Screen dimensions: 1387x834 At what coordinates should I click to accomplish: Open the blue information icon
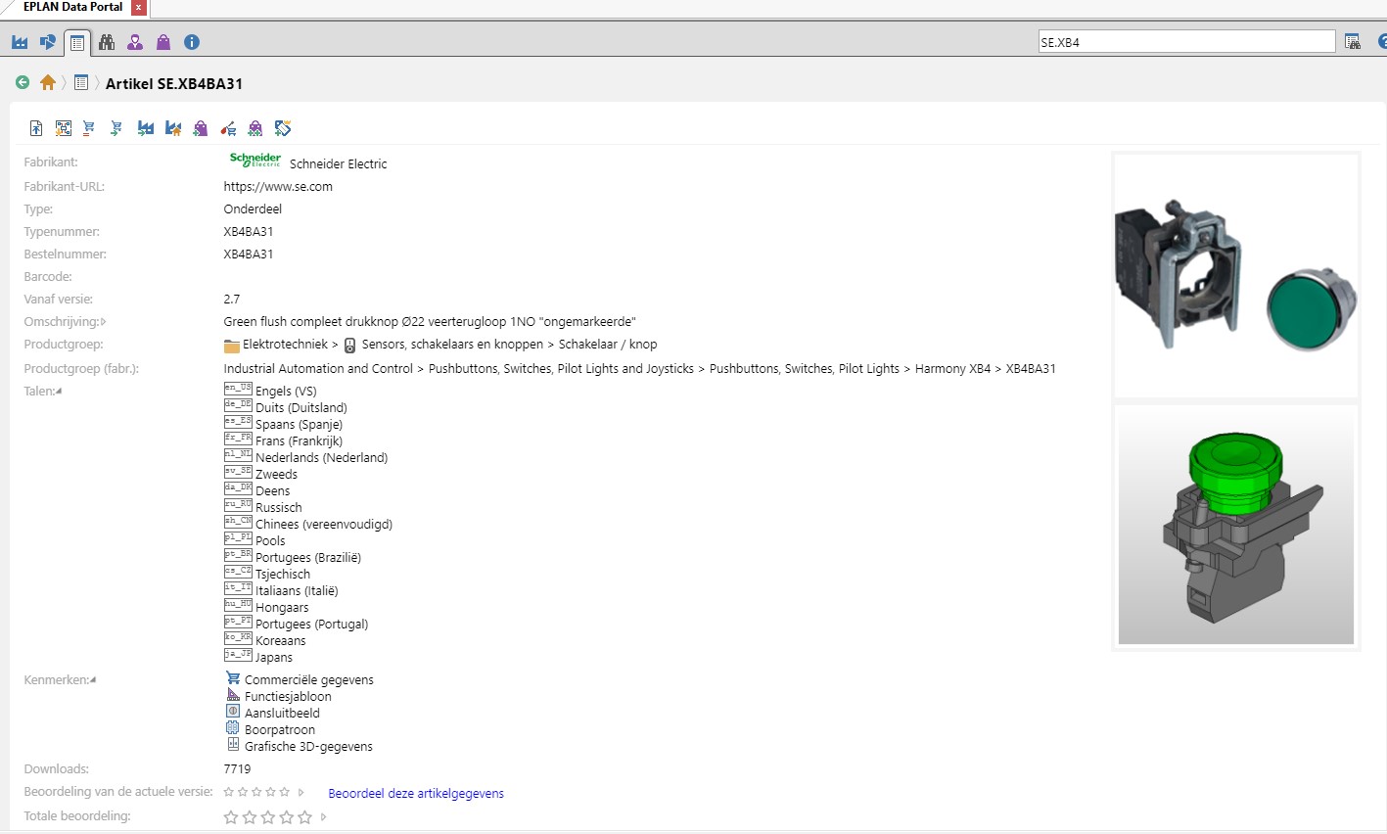click(x=192, y=42)
